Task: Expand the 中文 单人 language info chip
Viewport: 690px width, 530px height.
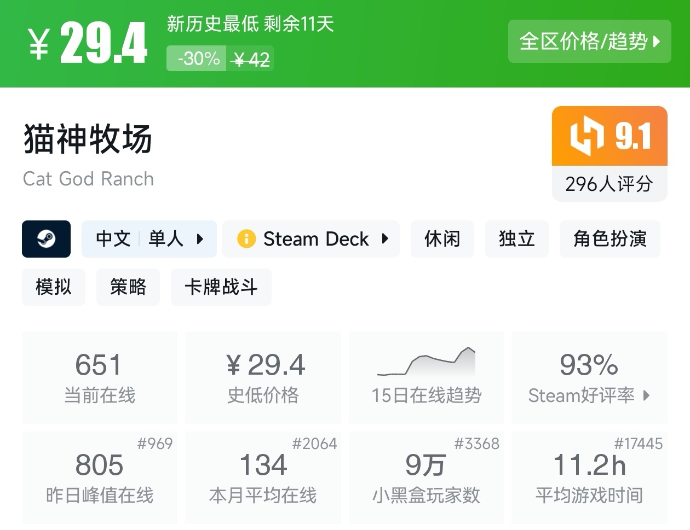Action: [x=149, y=239]
